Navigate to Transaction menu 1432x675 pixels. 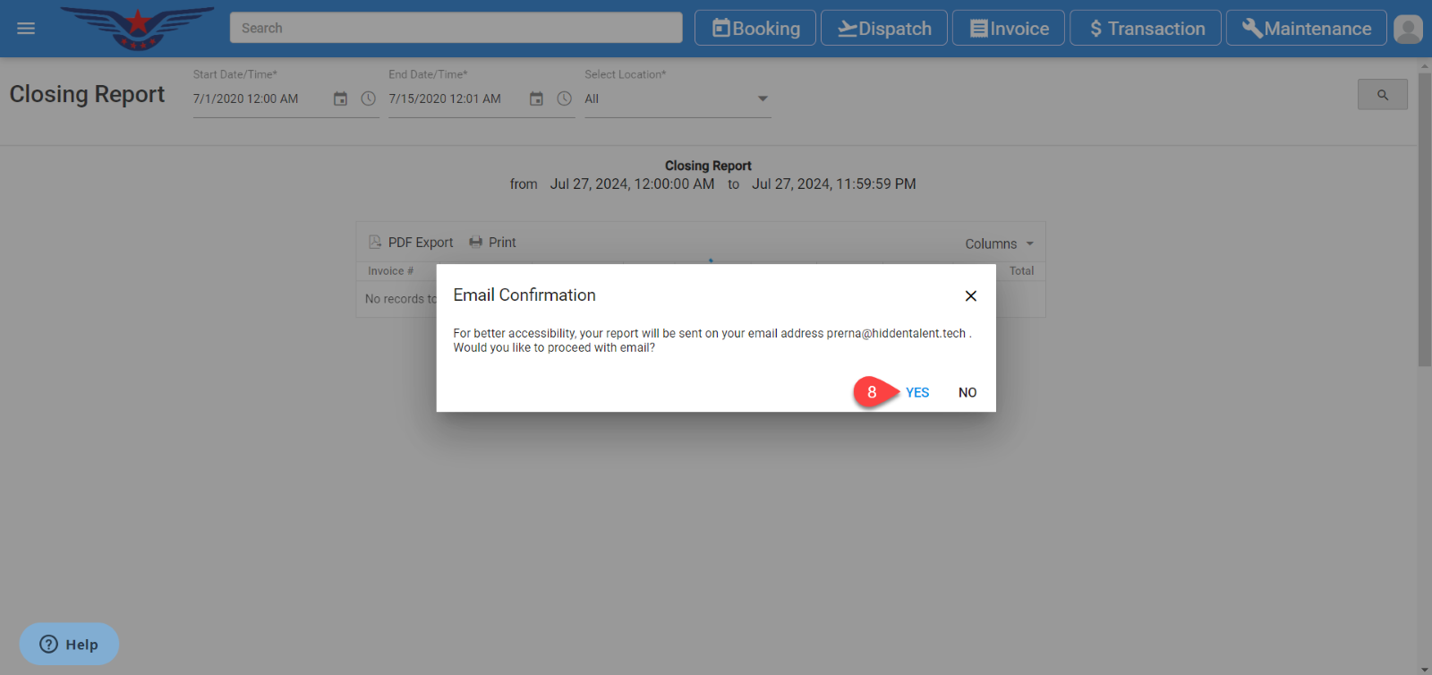(1146, 29)
